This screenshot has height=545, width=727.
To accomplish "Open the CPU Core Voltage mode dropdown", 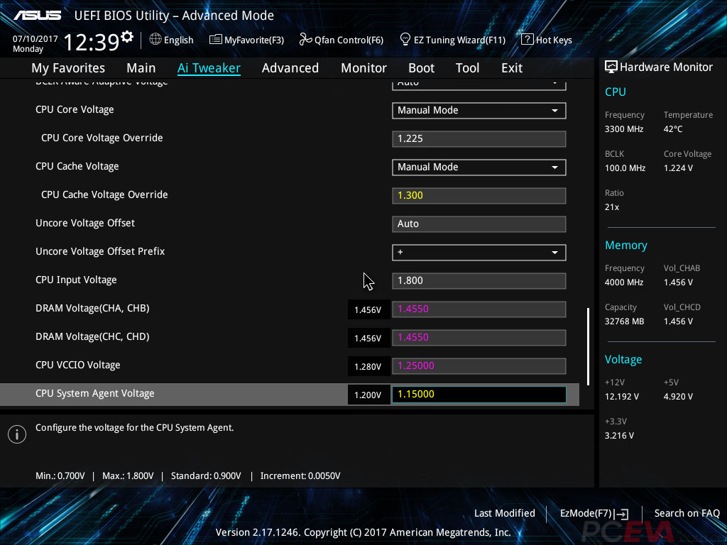I will [479, 110].
